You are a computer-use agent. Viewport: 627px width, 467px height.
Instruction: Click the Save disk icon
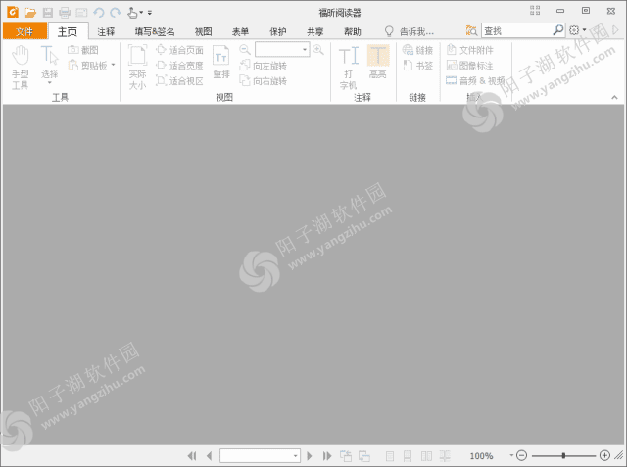coord(48,13)
